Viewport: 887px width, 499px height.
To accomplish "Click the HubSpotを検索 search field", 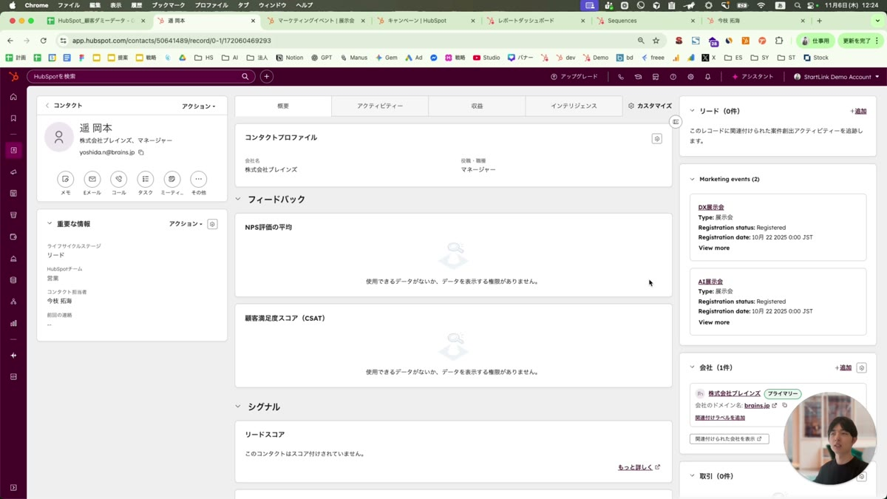I will click(137, 76).
